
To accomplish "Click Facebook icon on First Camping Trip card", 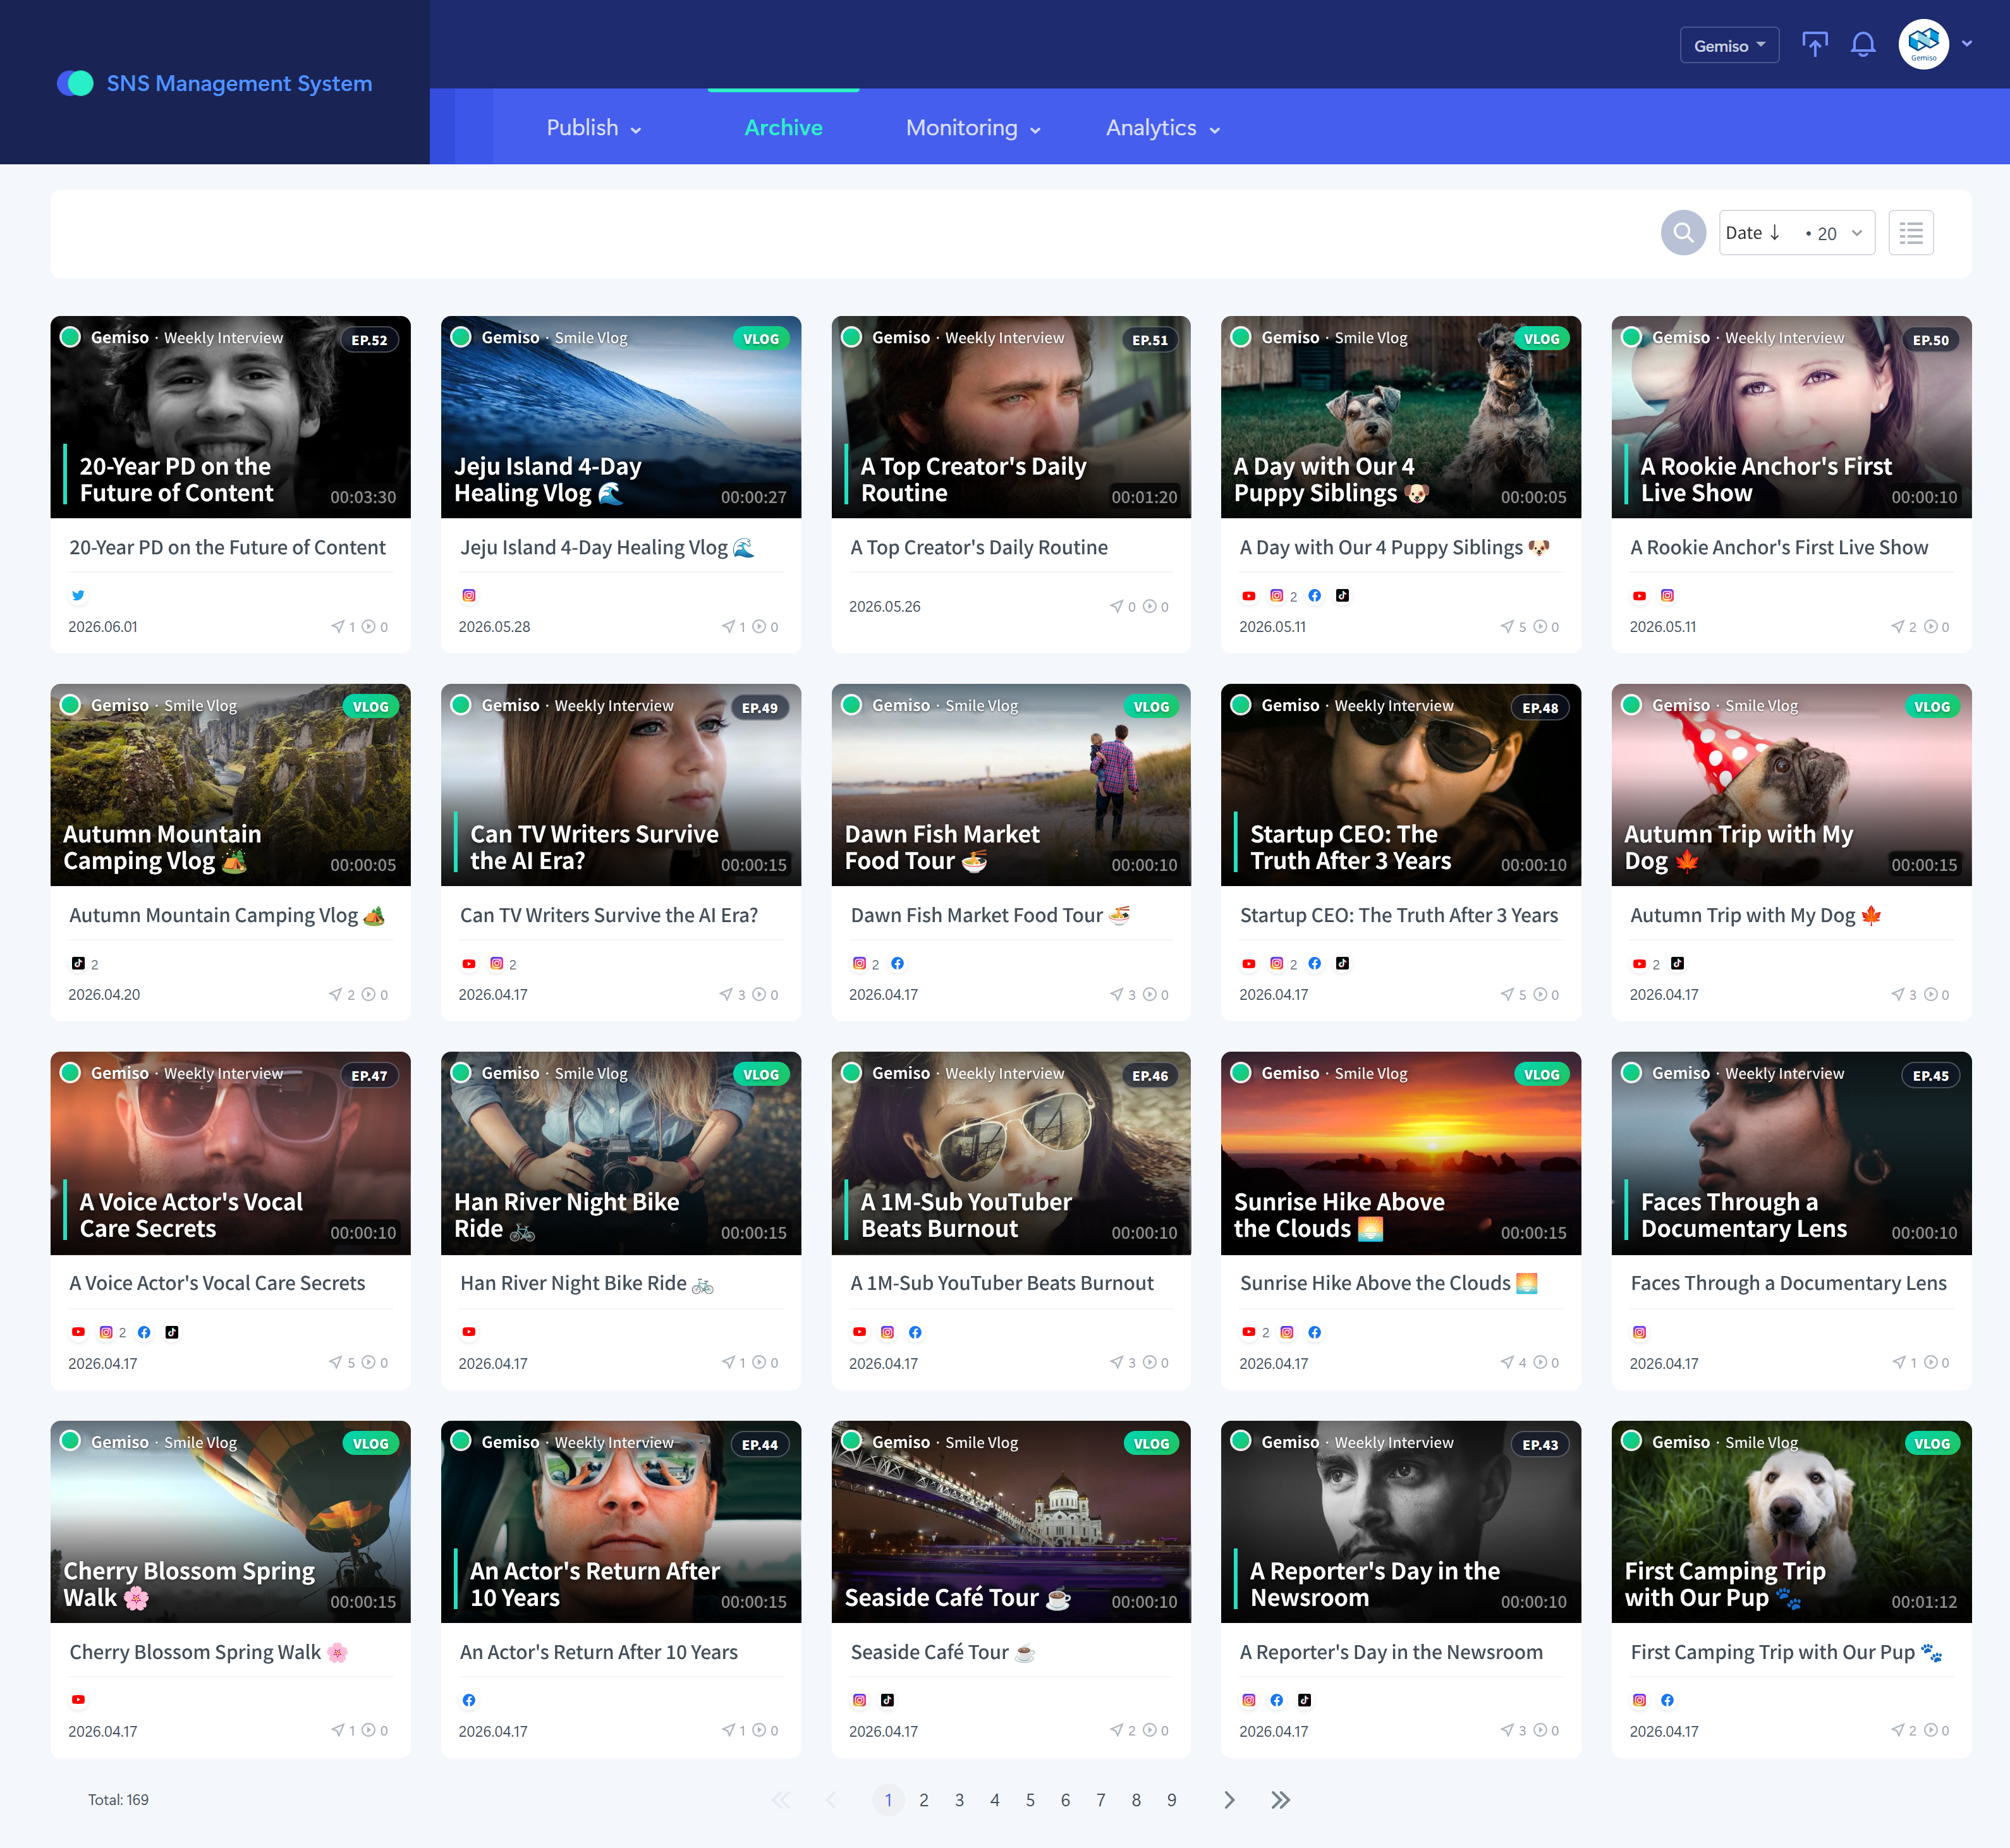I will click(x=1667, y=1700).
